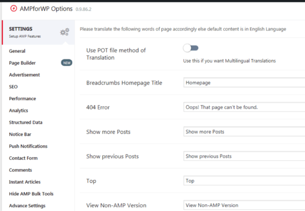305x211 pixels.
Task: Focus the Show previous Posts input
Action: click(x=245, y=156)
